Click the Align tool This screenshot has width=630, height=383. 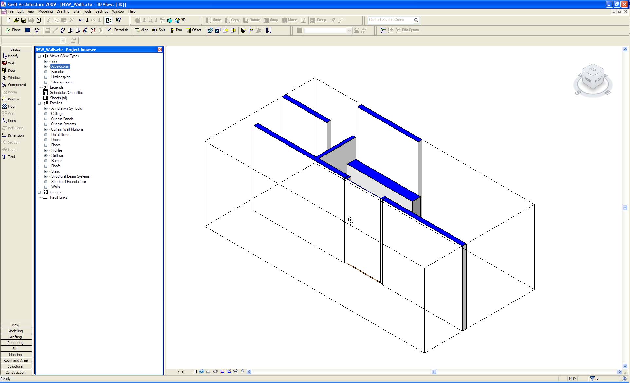point(141,30)
